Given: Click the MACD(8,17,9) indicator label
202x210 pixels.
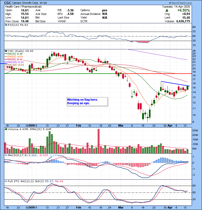Looking at the screenshot, I should [x=18, y=155].
